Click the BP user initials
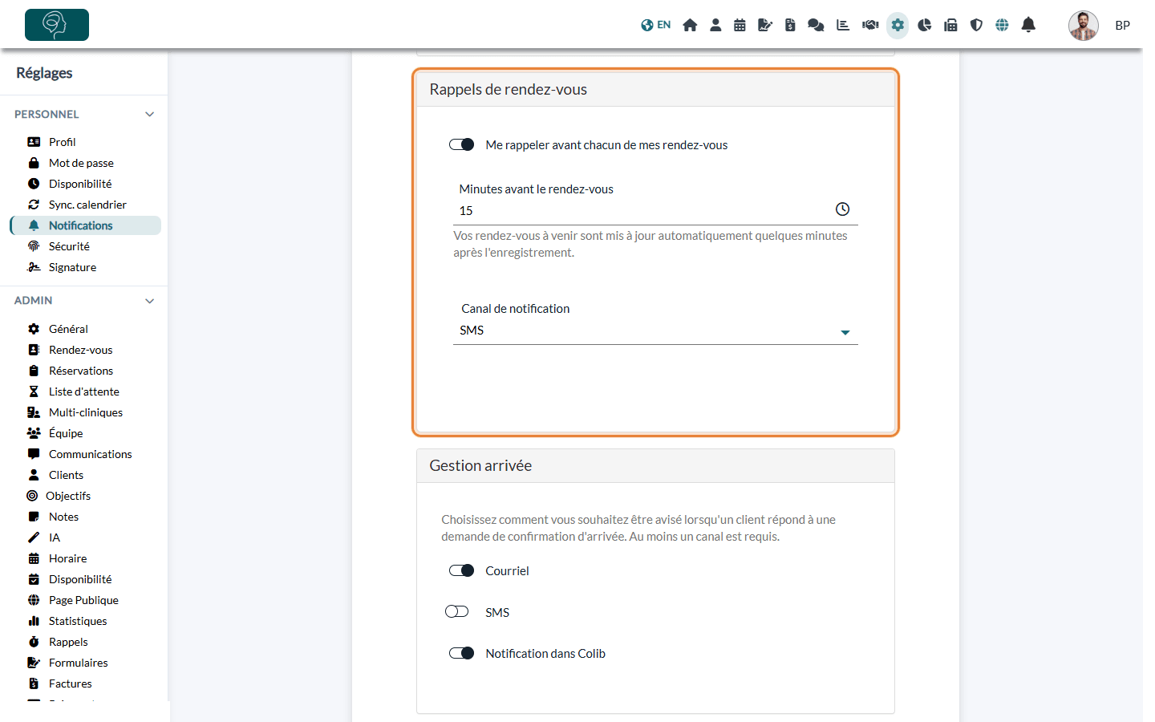1155x722 pixels. pos(1123,26)
